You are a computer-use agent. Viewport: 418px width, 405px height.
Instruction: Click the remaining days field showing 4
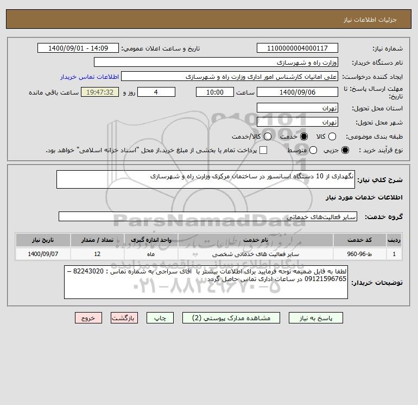156,92
